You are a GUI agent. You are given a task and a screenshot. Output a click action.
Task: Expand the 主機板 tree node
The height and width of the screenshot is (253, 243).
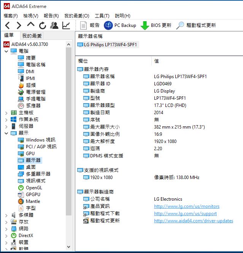(6, 113)
